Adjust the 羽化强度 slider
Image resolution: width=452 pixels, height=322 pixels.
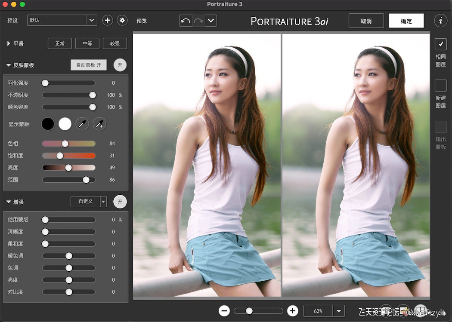coord(68,83)
